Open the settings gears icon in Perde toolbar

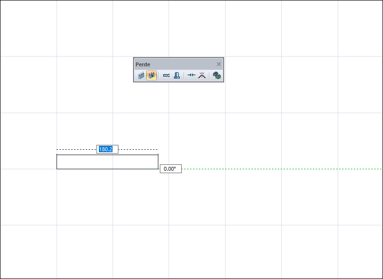click(x=217, y=75)
